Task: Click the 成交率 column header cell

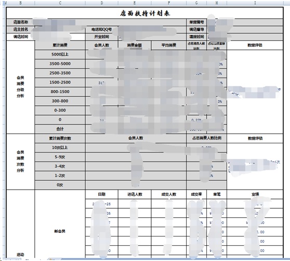Action: point(196,194)
